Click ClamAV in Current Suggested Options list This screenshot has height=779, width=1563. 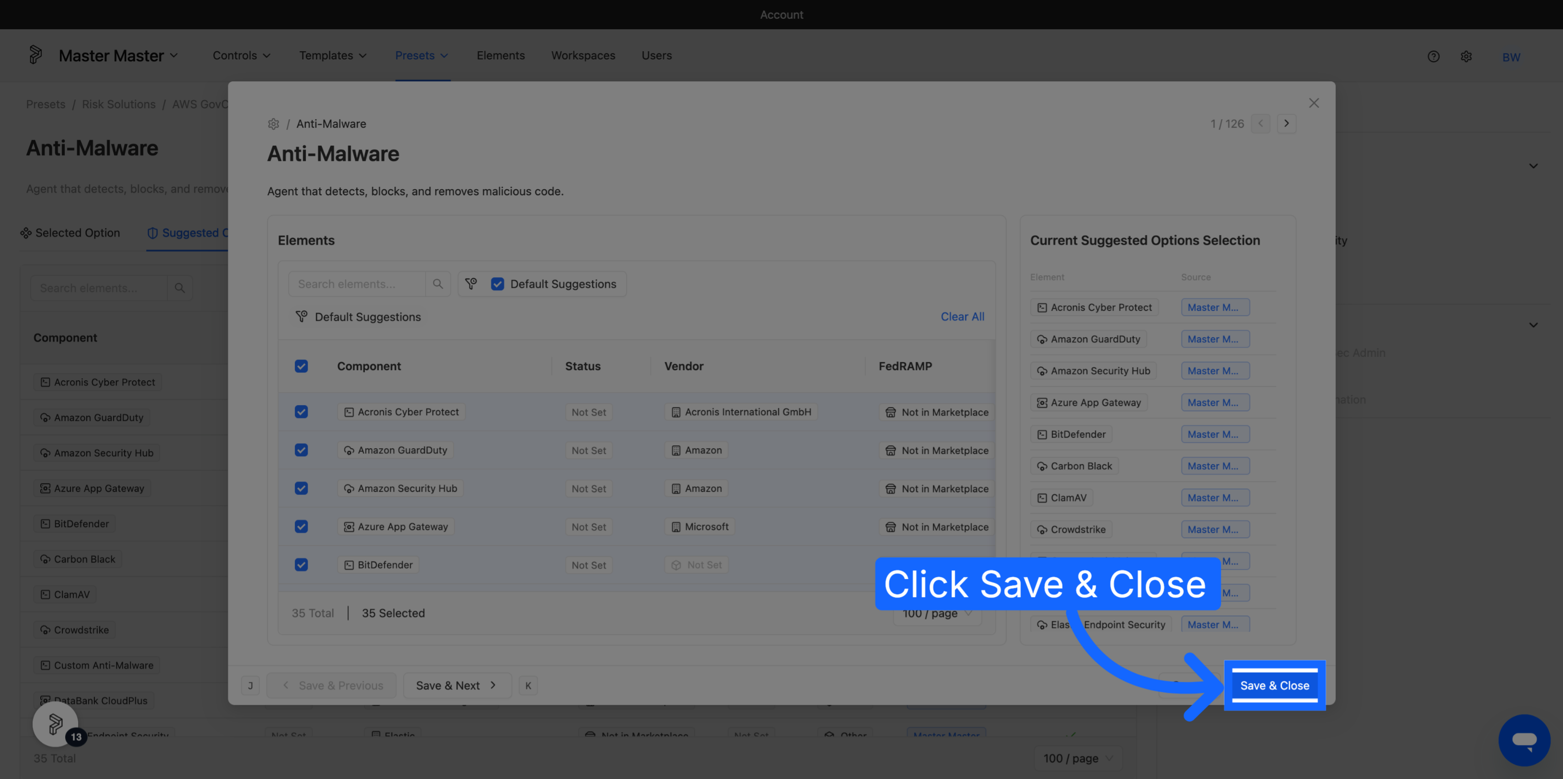pyautogui.click(x=1061, y=498)
